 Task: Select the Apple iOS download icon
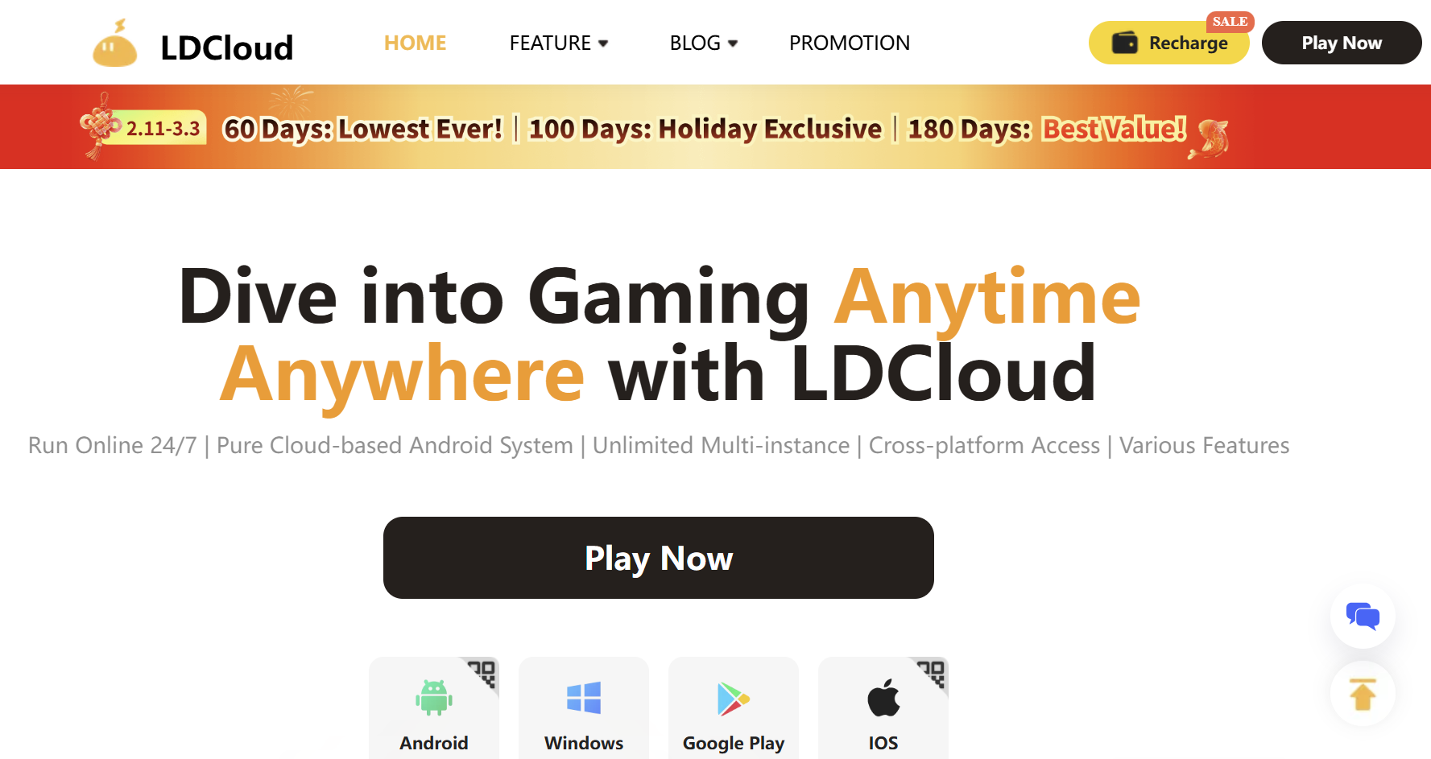[x=883, y=698]
